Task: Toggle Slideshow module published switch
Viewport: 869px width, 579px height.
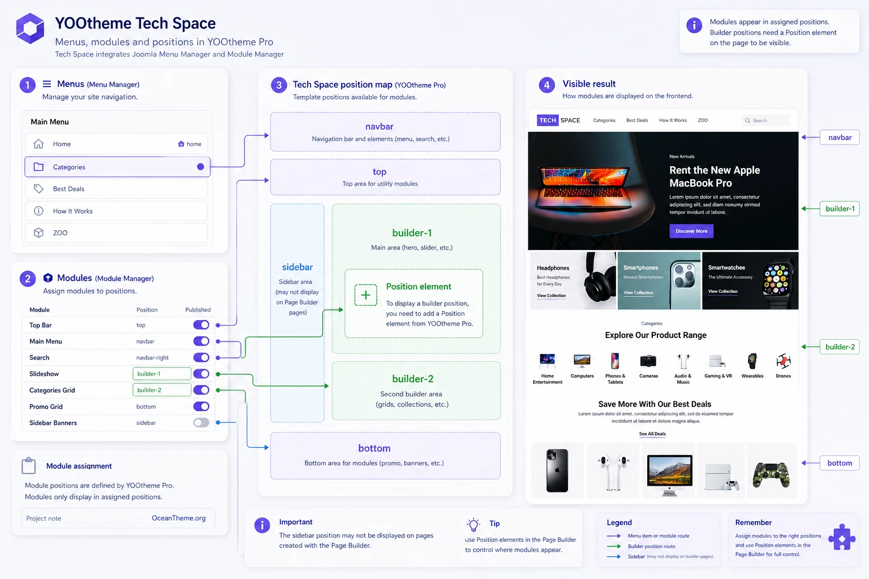Action: pyautogui.click(x=201, y=374)
